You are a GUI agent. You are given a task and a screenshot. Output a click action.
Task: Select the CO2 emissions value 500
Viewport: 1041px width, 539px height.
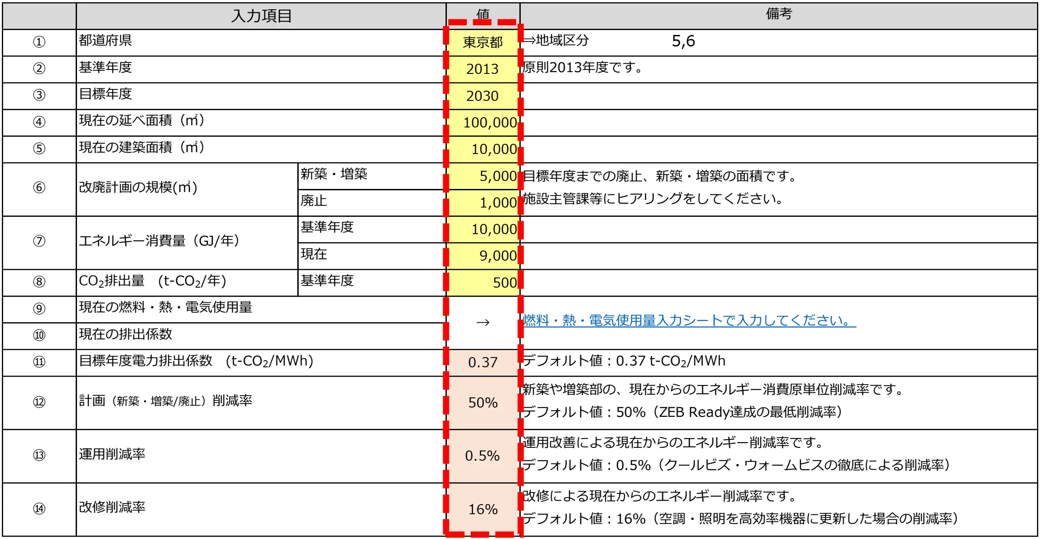click(483, 282)
